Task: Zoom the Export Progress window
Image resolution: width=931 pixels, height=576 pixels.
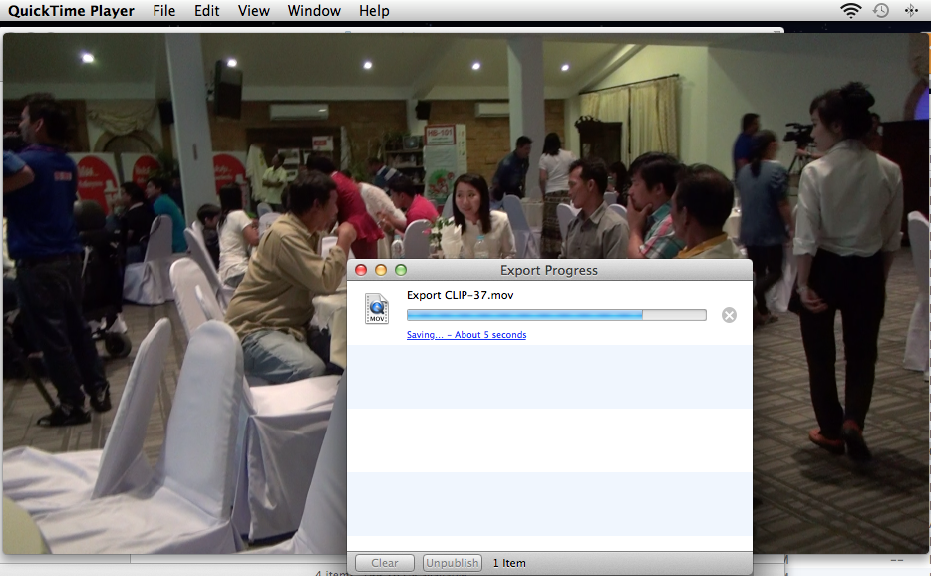Action: pyautogui.click(x=401, y=270)
